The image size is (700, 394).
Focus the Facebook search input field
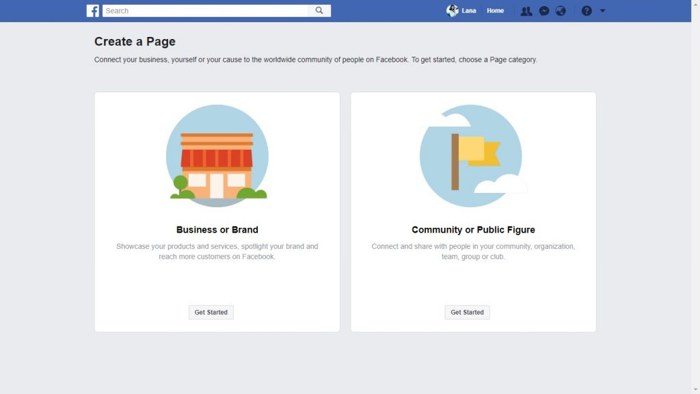pyautogui.click(x=205, y=11)
